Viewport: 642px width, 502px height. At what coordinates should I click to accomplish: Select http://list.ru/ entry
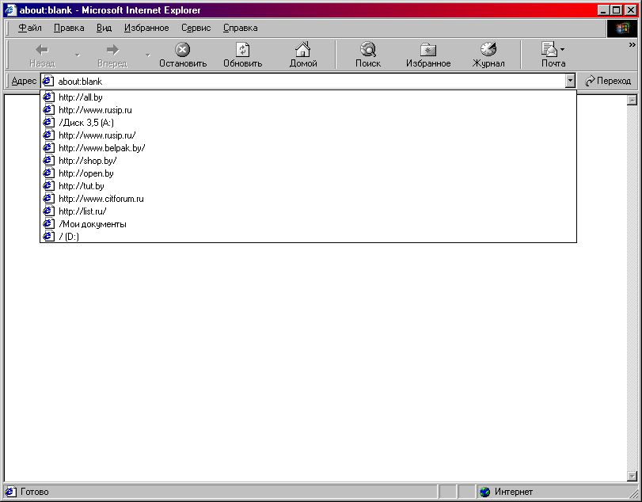point(308,211)
